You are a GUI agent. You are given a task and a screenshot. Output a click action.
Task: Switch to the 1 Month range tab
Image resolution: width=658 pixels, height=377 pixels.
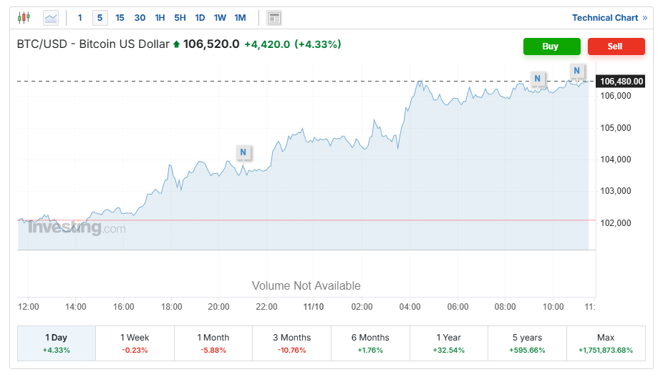point(213,343)
